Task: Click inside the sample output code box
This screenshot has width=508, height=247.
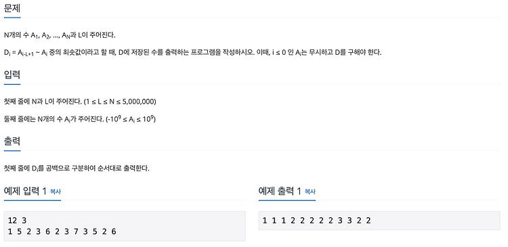Action: (x=379, y=221)
